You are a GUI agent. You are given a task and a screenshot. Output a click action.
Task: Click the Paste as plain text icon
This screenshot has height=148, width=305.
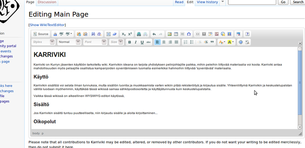click(79, 34)
